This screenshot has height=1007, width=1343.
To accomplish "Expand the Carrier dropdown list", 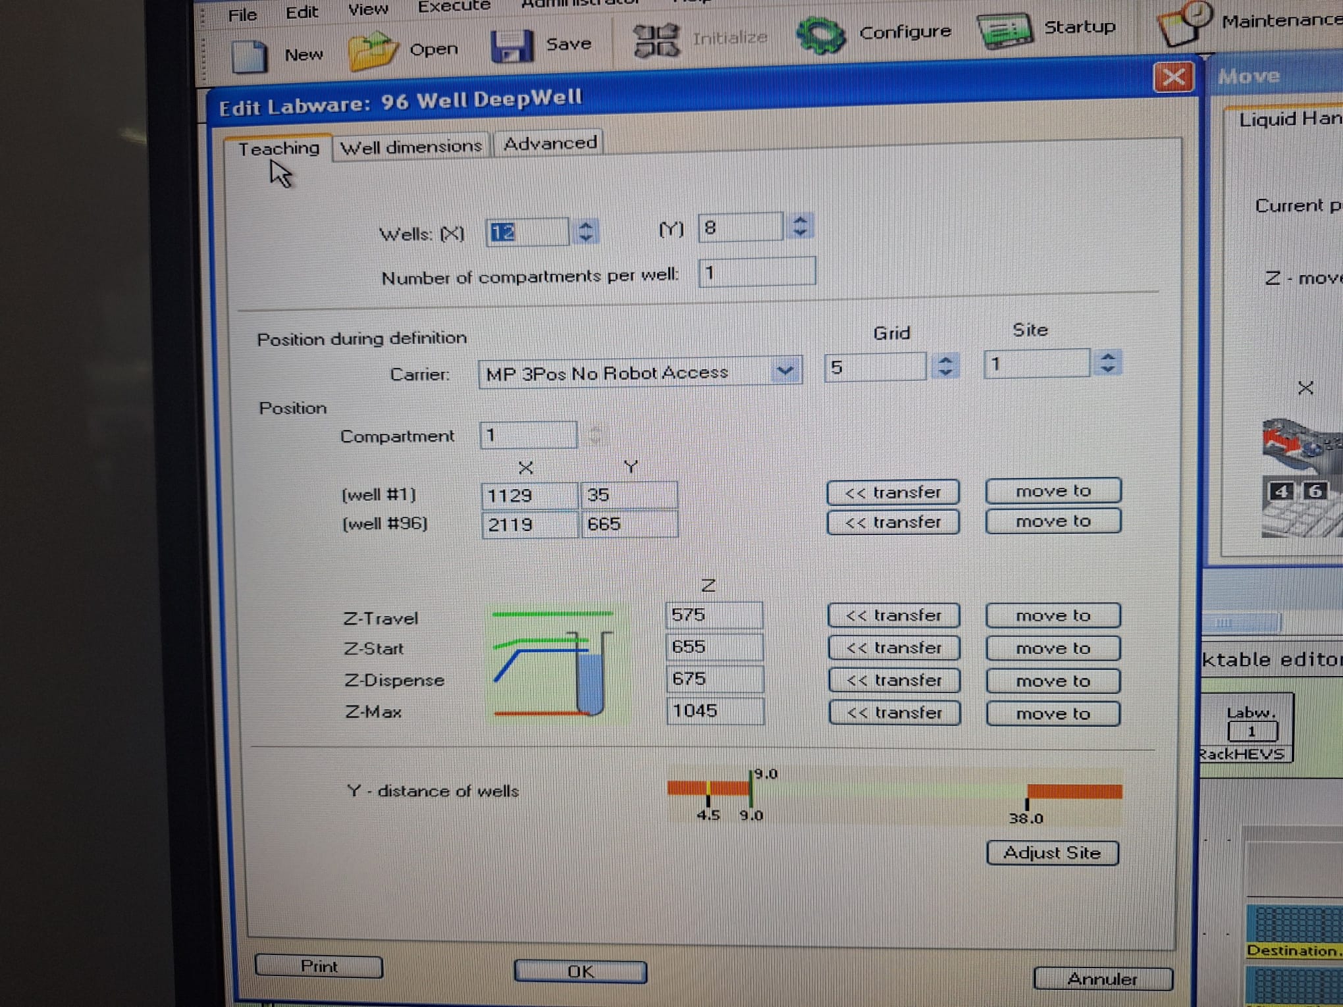I will (785, 371).
